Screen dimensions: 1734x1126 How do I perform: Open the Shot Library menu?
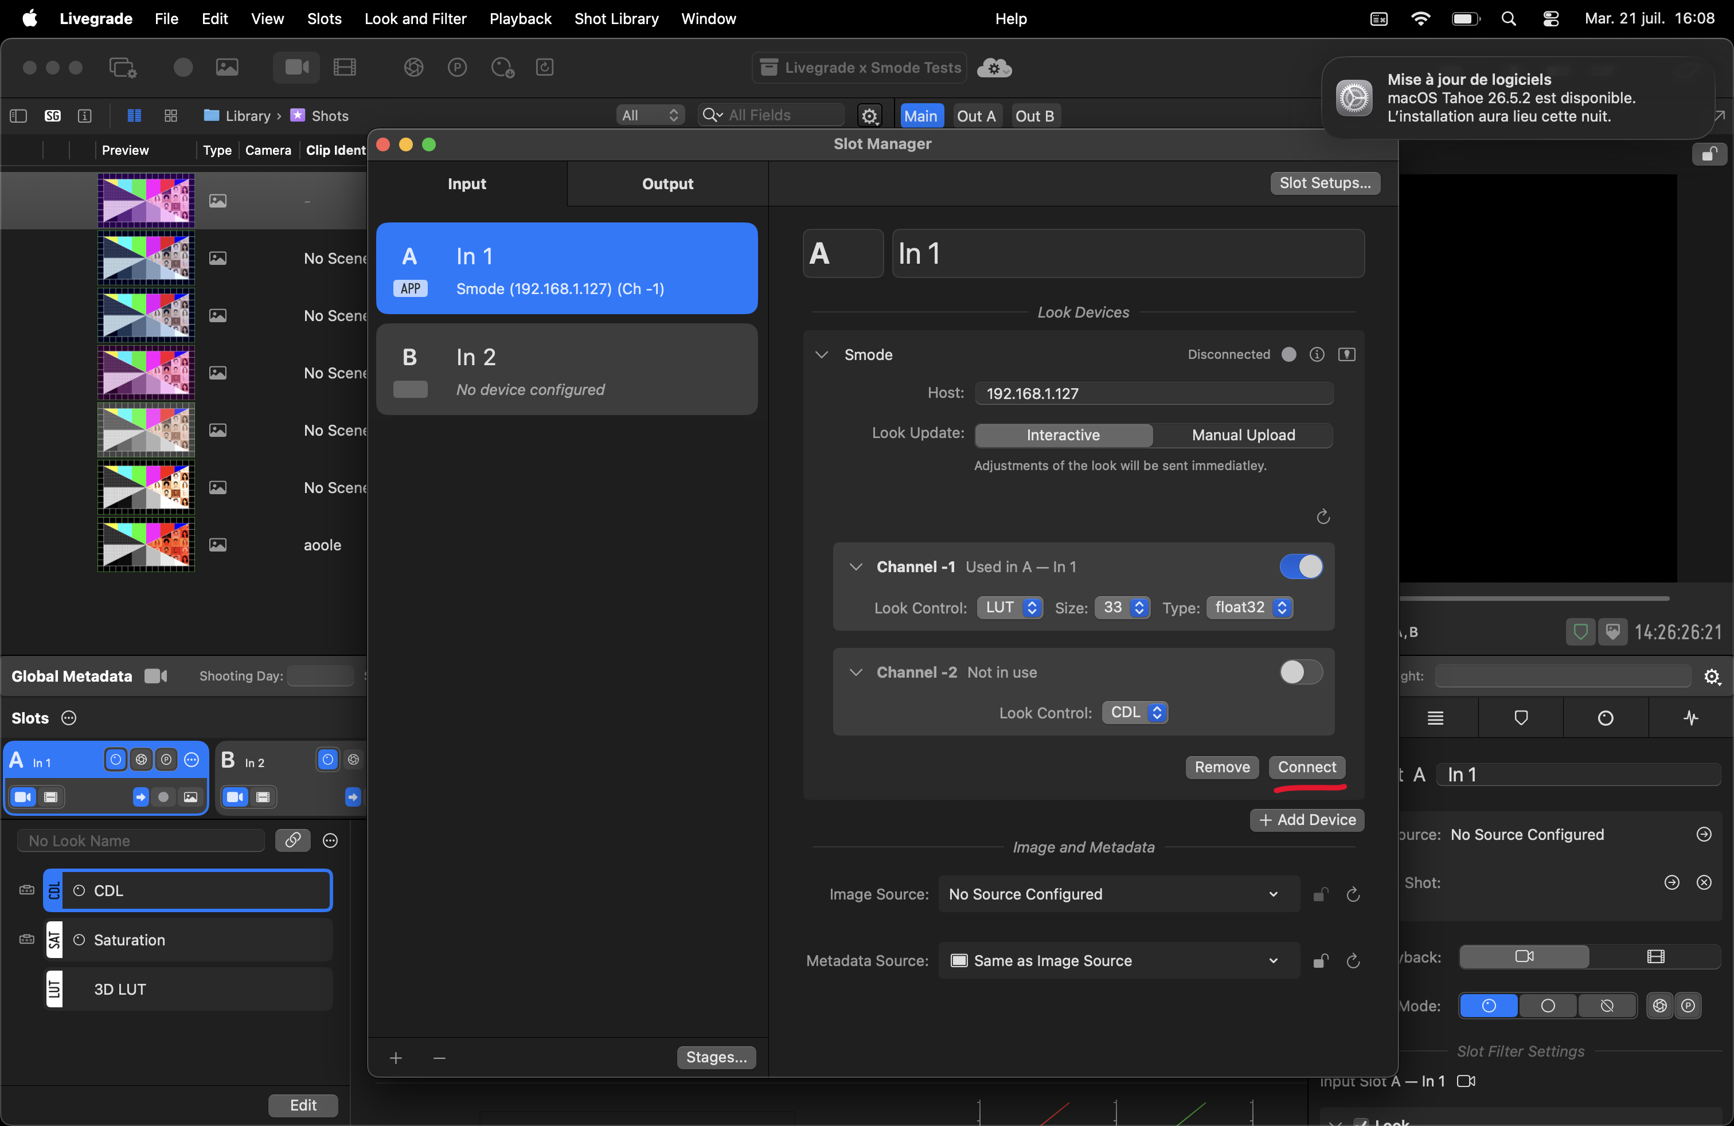click(x=616, y=19)
